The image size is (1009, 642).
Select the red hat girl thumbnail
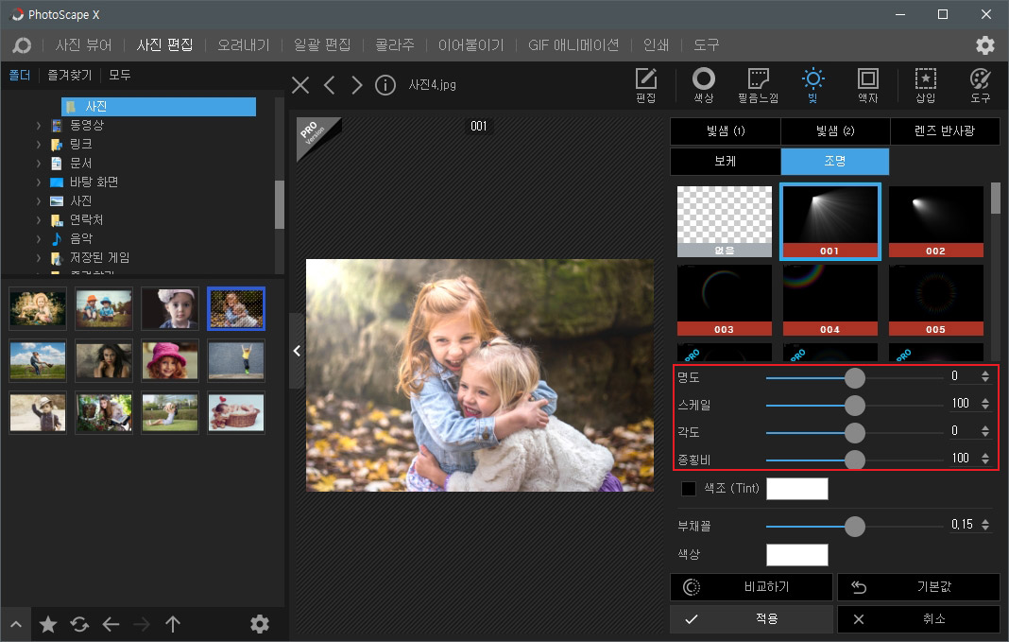(x=170, y=360)
